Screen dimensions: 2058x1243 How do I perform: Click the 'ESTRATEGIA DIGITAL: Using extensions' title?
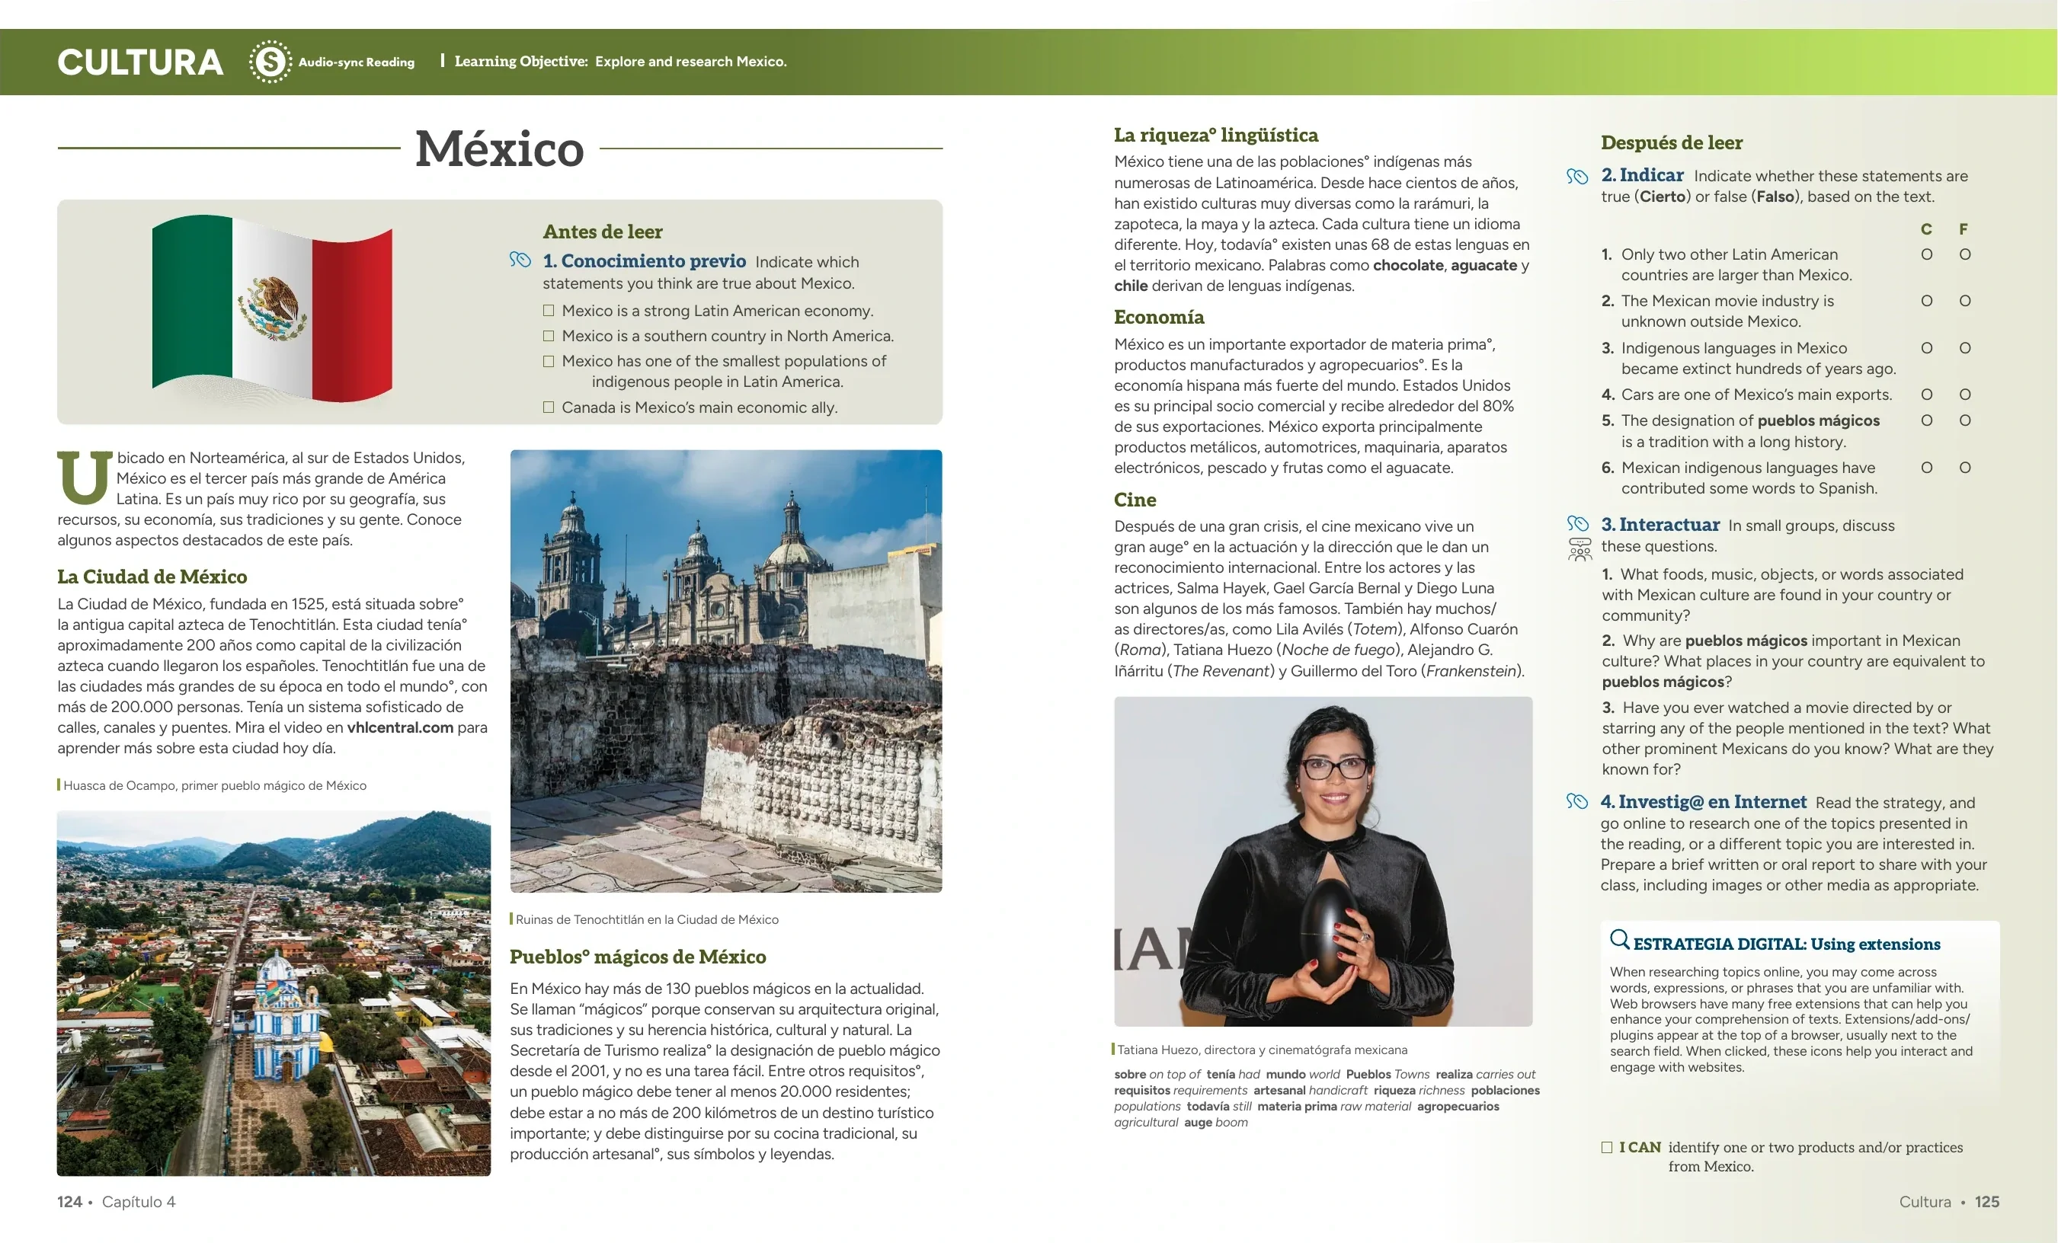(x=1787, y=944)
